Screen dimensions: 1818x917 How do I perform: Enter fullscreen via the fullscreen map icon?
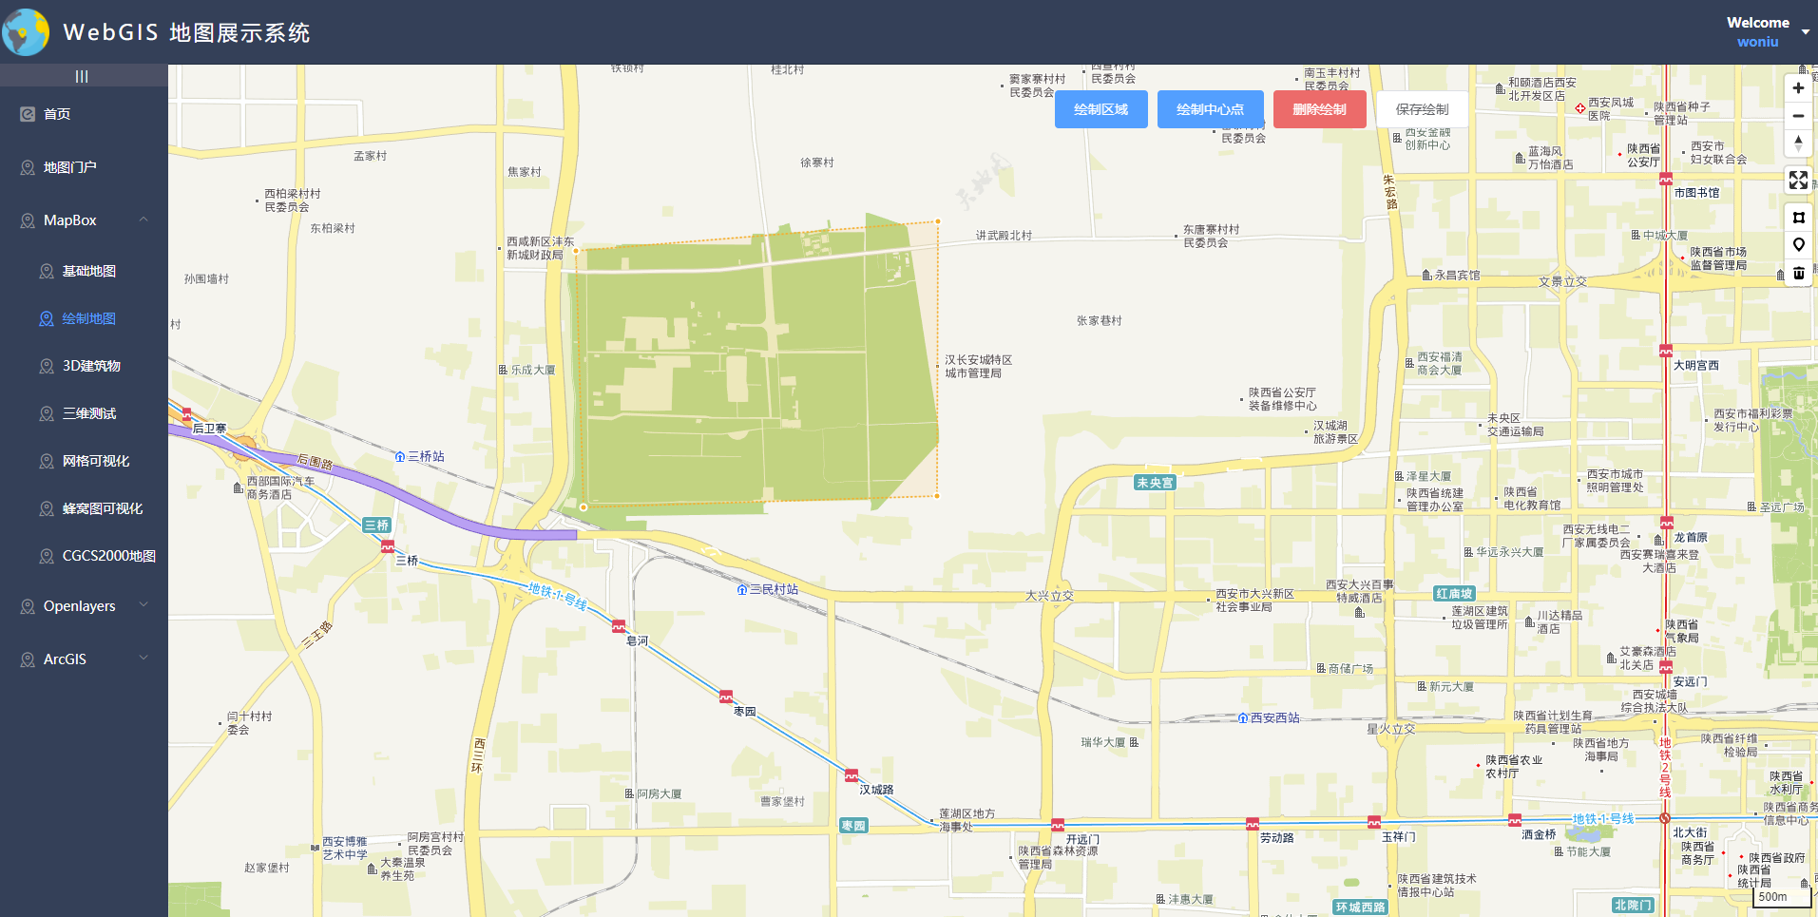1797,180
